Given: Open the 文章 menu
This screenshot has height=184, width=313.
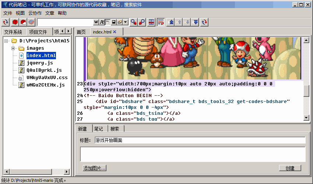Looking at the screenshot, I should point(49,13).
